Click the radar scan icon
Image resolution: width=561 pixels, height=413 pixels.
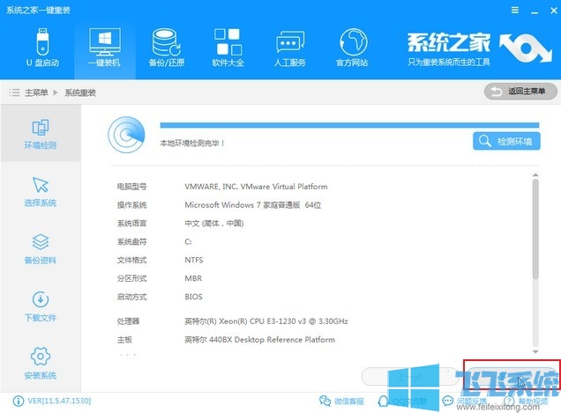(x=126, y=135)
